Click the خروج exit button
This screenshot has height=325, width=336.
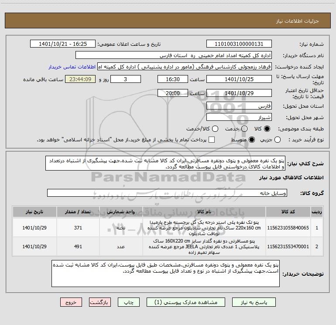coord(71,302)
